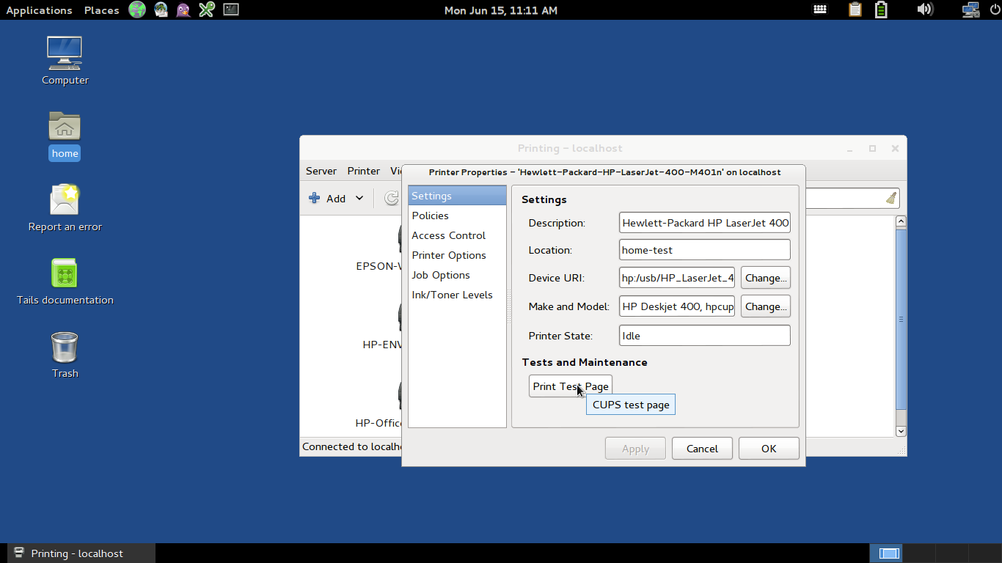Launch the Pidgin messenger icon

[183, 10]
